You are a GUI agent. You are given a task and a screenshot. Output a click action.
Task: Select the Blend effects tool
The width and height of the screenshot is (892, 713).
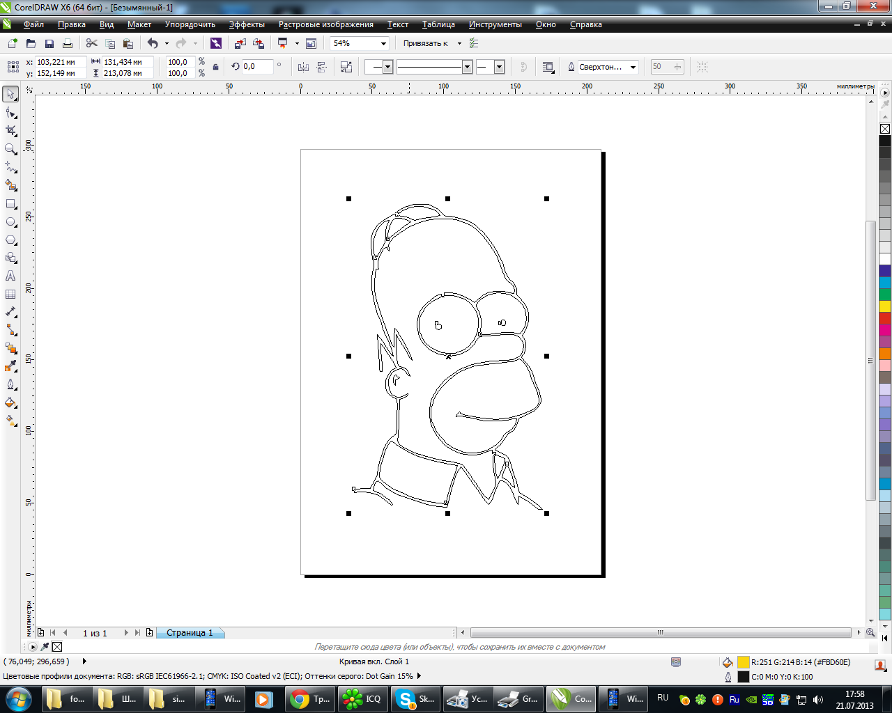coord(10,348)
